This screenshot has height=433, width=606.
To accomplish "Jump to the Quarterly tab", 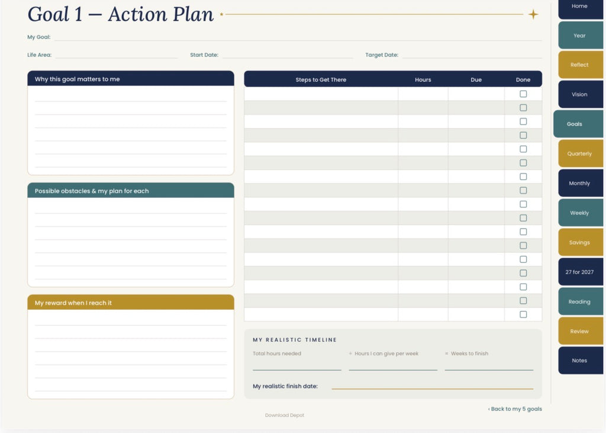I will point(580,153).
